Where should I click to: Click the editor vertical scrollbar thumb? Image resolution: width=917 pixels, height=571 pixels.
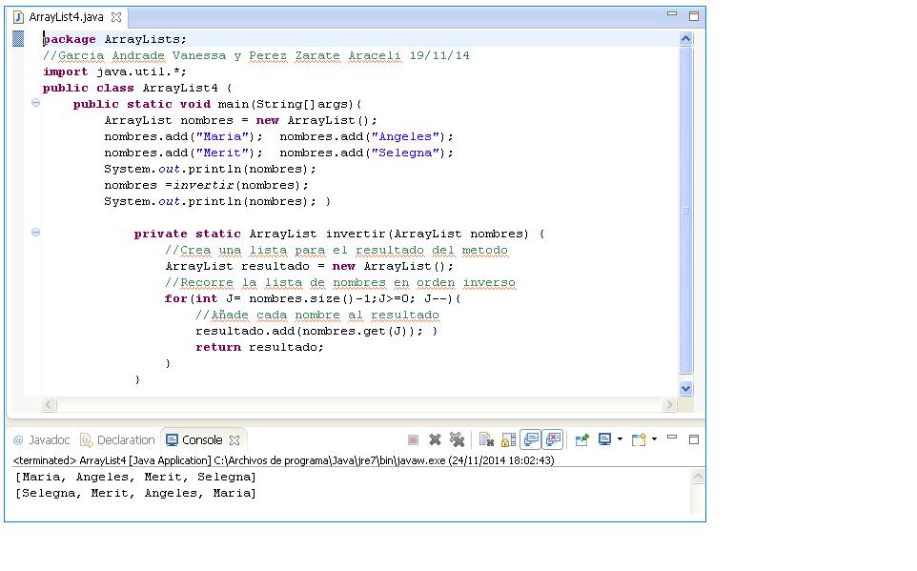pos(686,211)
